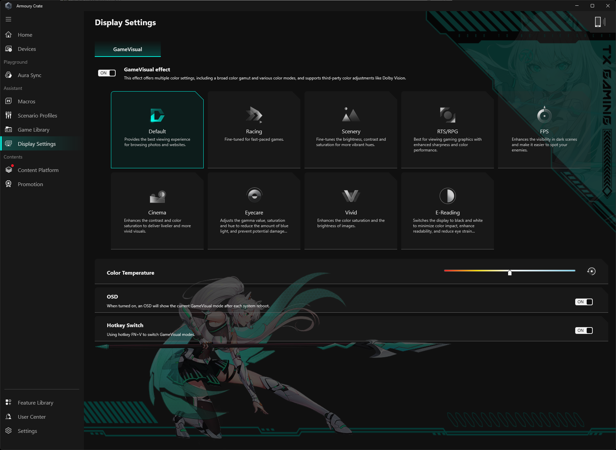Apply the Scenery mode card
Image resolution: width=616 pixels, height=450 pixels.
point(351,130)
